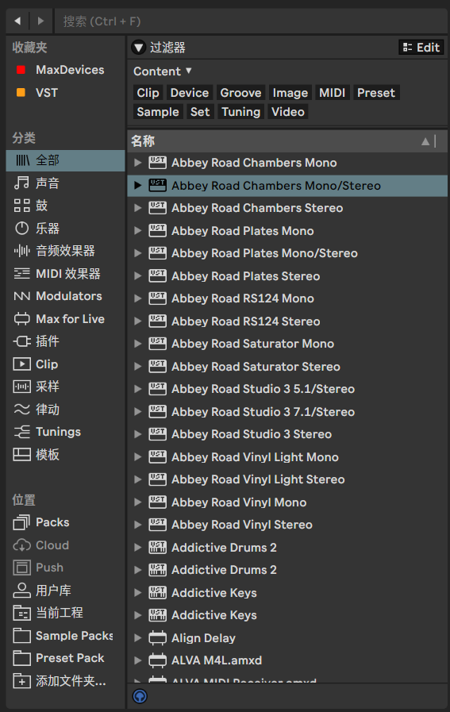The width and height of the screenshot is (450, 712).
Task: Select Abbey Road Vinyl Mono
Action: [x=287, y=502]
